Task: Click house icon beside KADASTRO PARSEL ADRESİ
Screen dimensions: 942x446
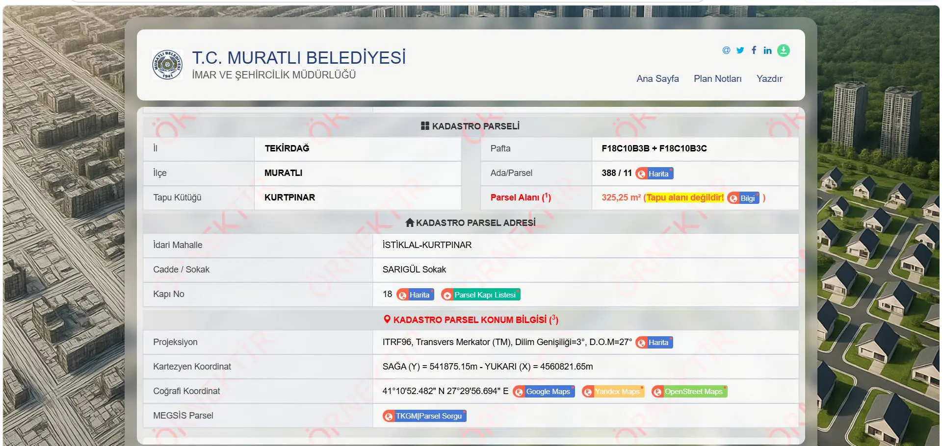Action: click(410, 223)
